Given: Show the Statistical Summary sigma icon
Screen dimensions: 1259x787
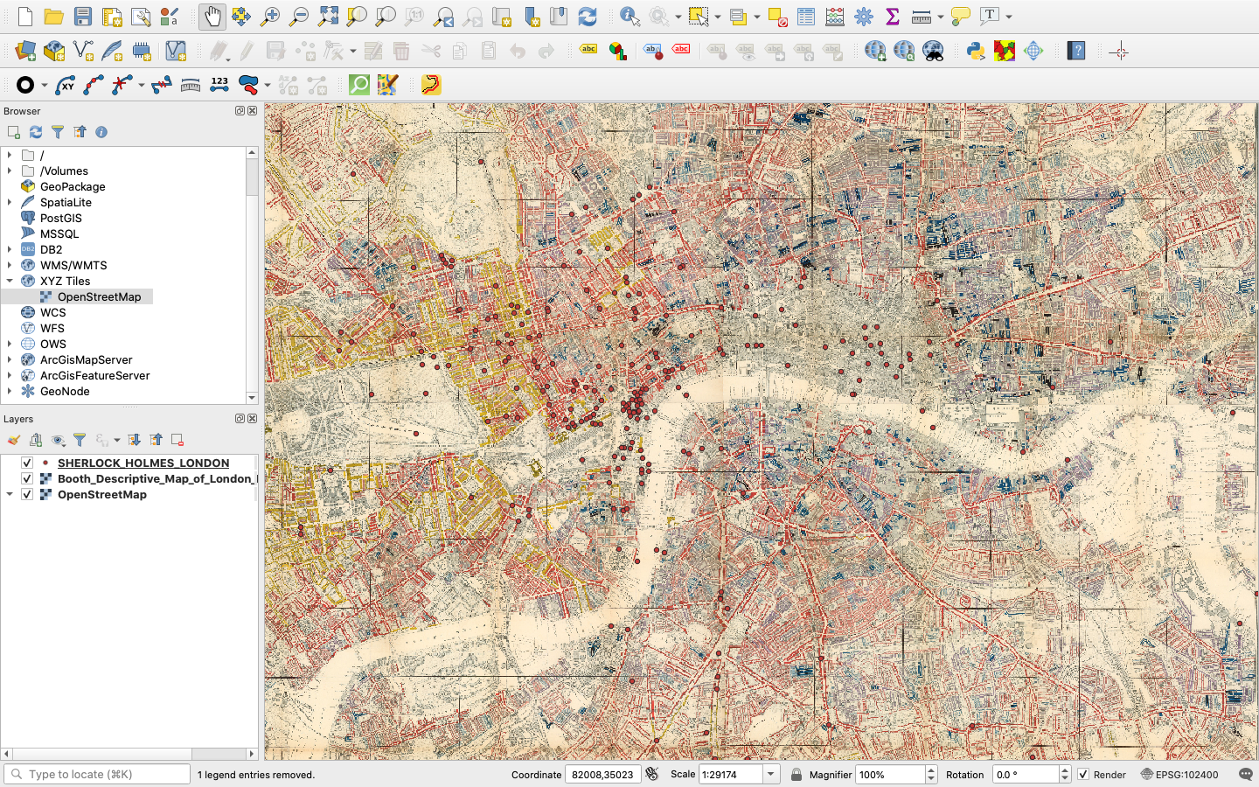Looking at the screenshot, I should click(x=893, y=17).
